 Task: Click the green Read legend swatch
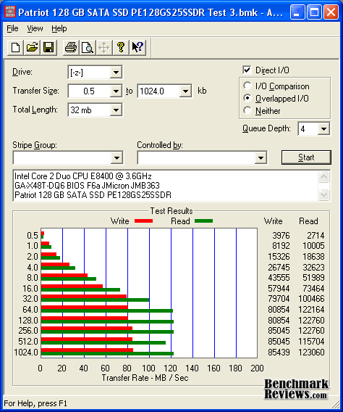(203, 221)
